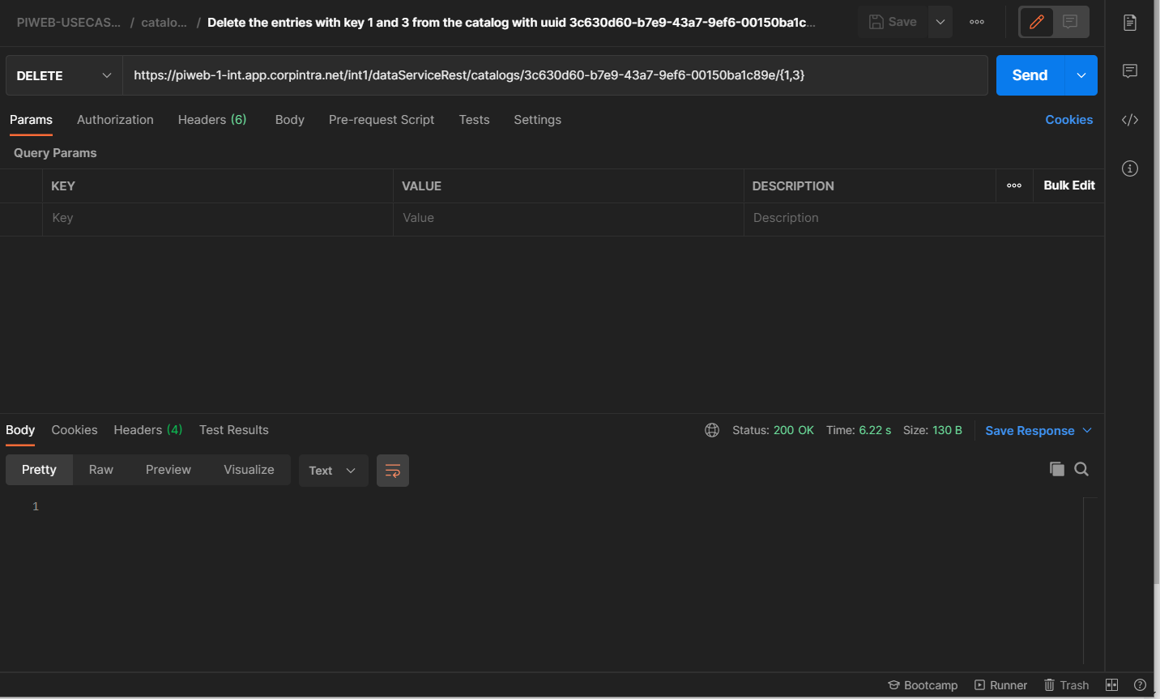Open the Save button dropdown arrow
Screen dimensions: 1160x699
(x=940, y=22)
